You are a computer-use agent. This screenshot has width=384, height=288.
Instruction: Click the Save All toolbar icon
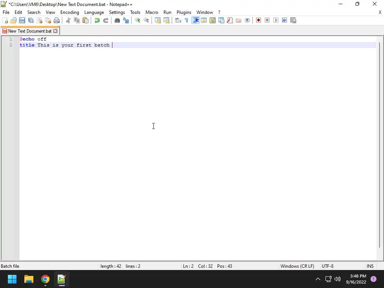pos(31,20)
